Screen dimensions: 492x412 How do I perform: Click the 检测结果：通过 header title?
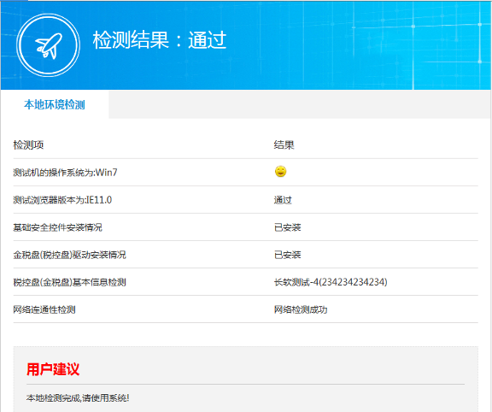pos(160,40)
